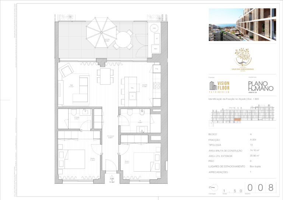Screen dimensions: 283x200
Task: Click the Vision Floor building logo
Action: 219,86
